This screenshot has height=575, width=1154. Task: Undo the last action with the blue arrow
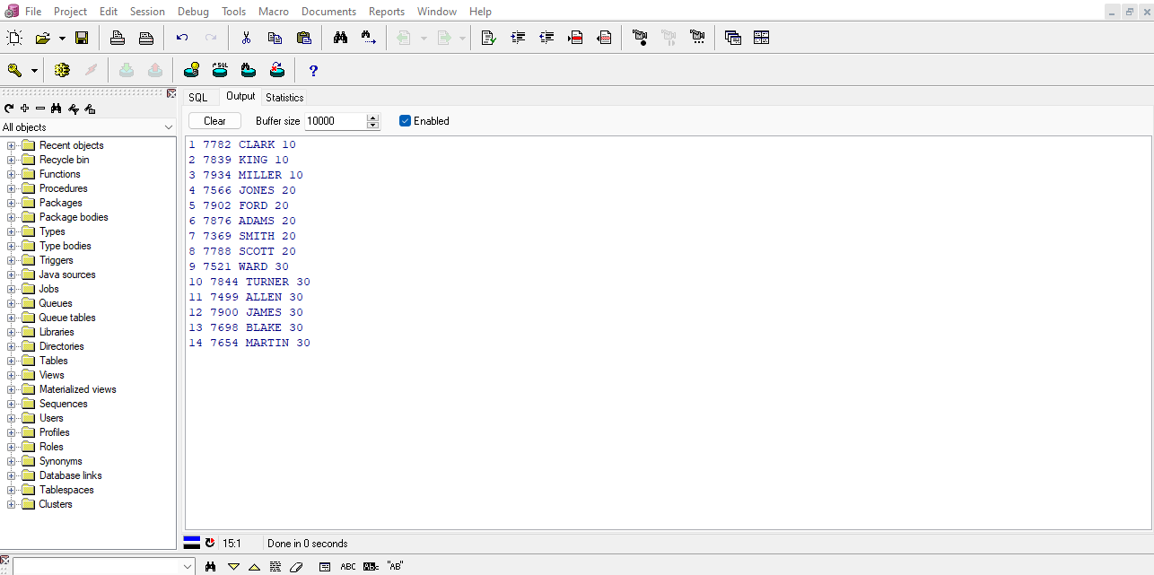pyautogui.click(x=182, y=38)
